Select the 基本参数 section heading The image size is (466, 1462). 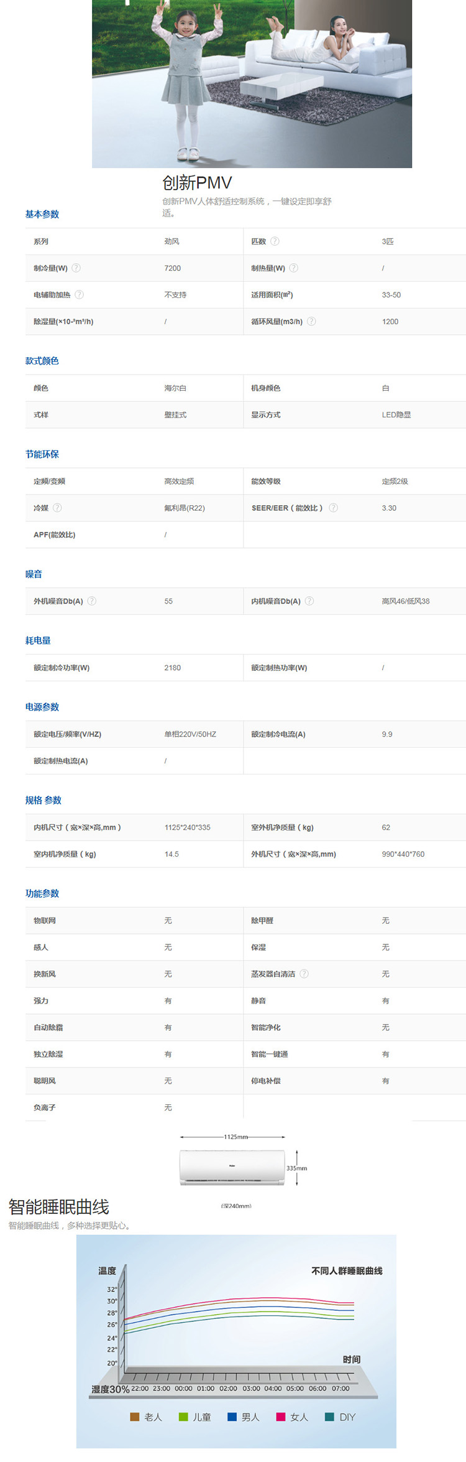tap(42, 214)
